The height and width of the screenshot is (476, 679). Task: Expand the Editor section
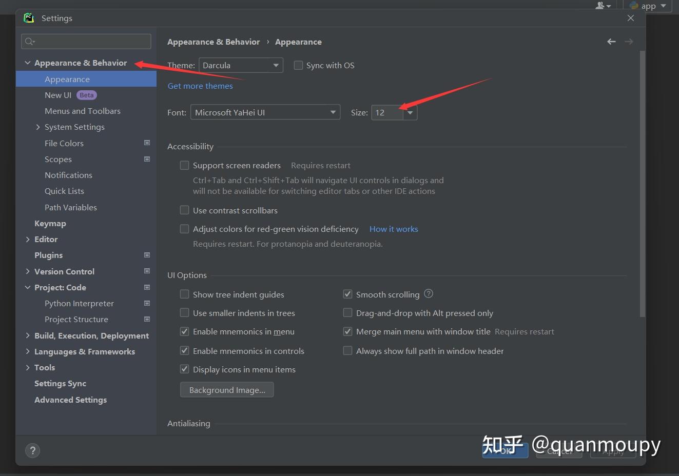pyautogui.click(x=28, y=239)
